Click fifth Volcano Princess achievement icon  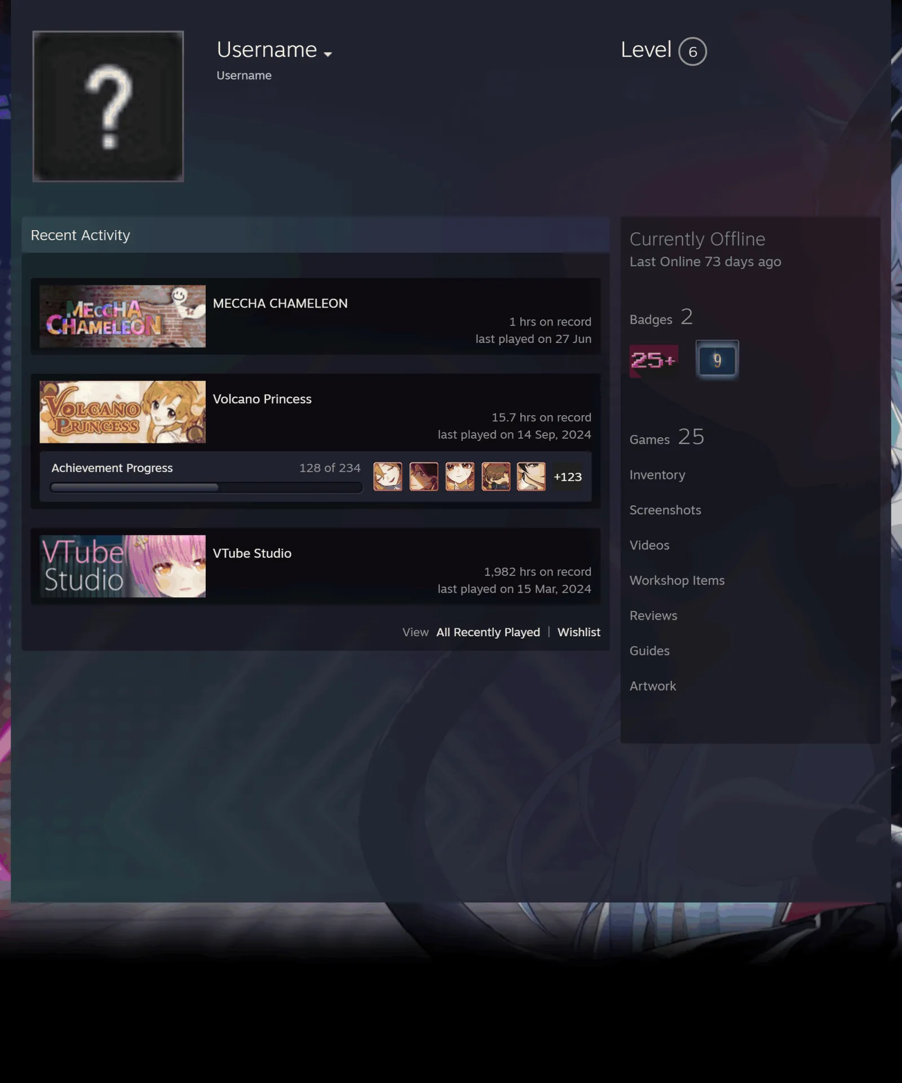[x=532, y=477]
